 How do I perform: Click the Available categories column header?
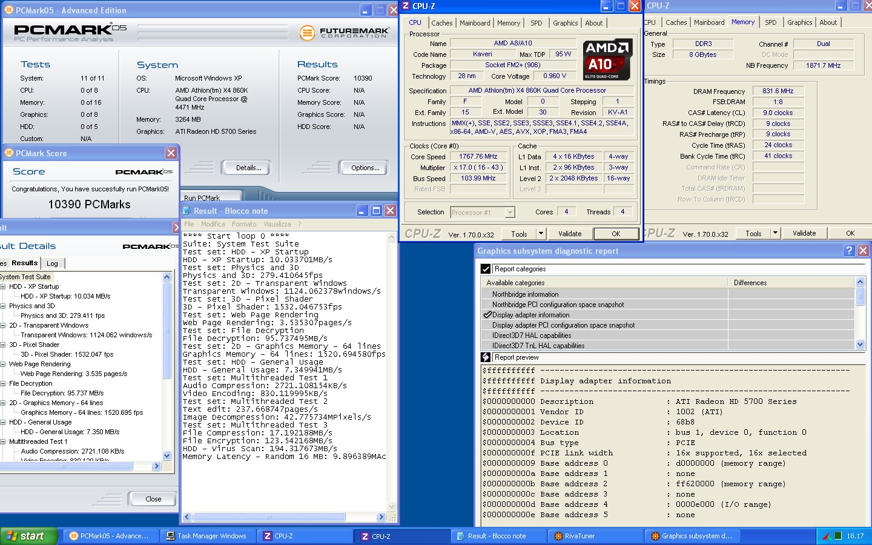coord(605,283)
